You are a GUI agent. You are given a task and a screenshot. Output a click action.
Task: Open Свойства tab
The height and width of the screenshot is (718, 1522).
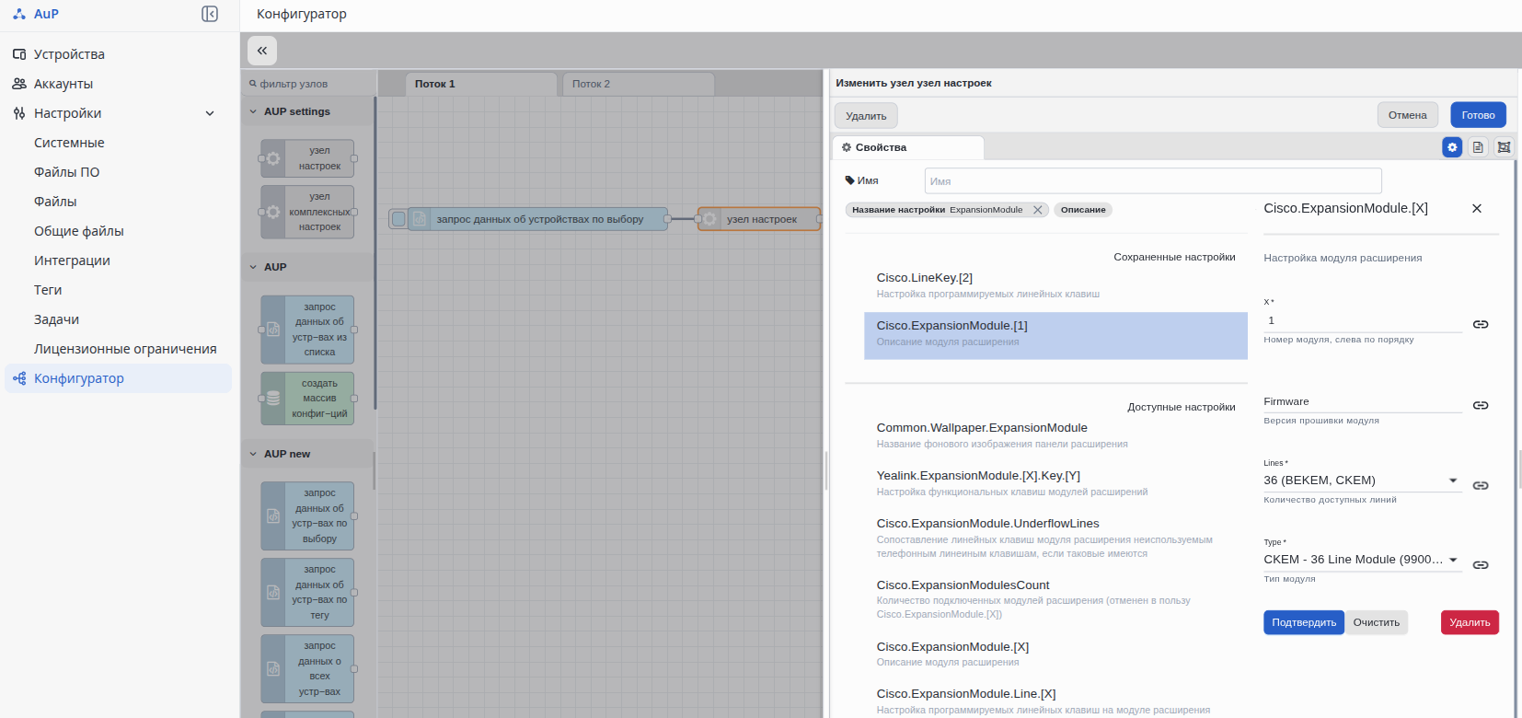[907, 147]
